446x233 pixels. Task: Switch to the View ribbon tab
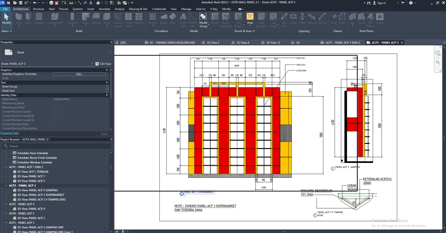point(173,9)
